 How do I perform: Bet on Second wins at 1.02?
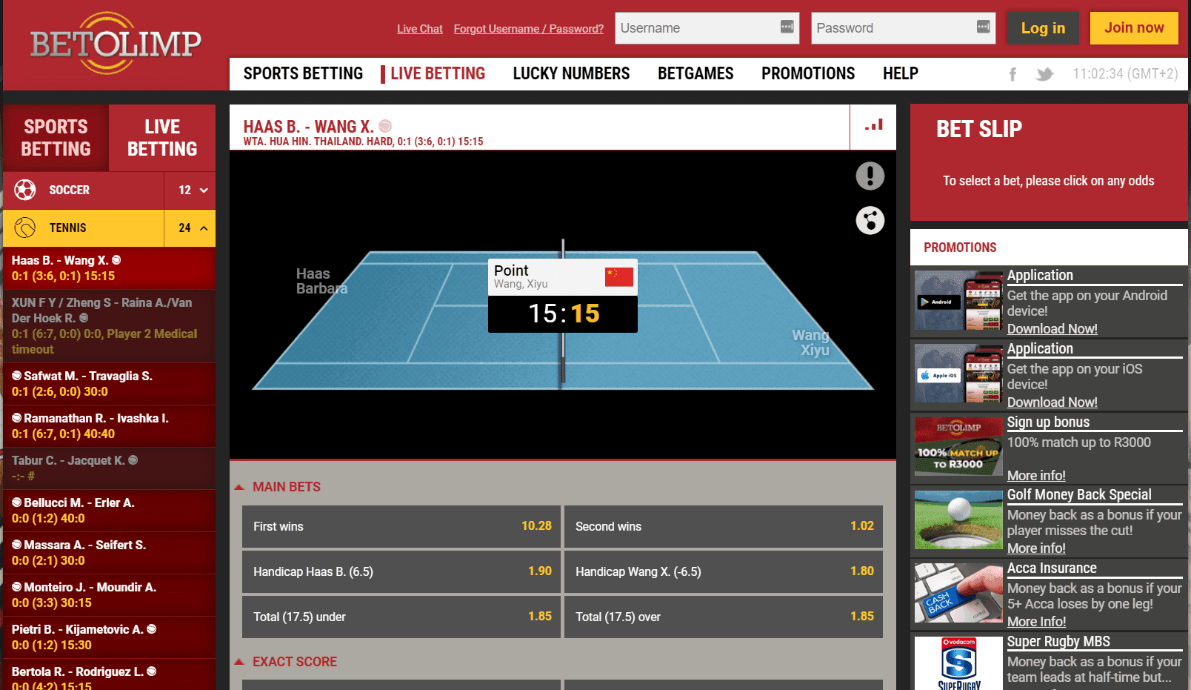click(724, 526)
